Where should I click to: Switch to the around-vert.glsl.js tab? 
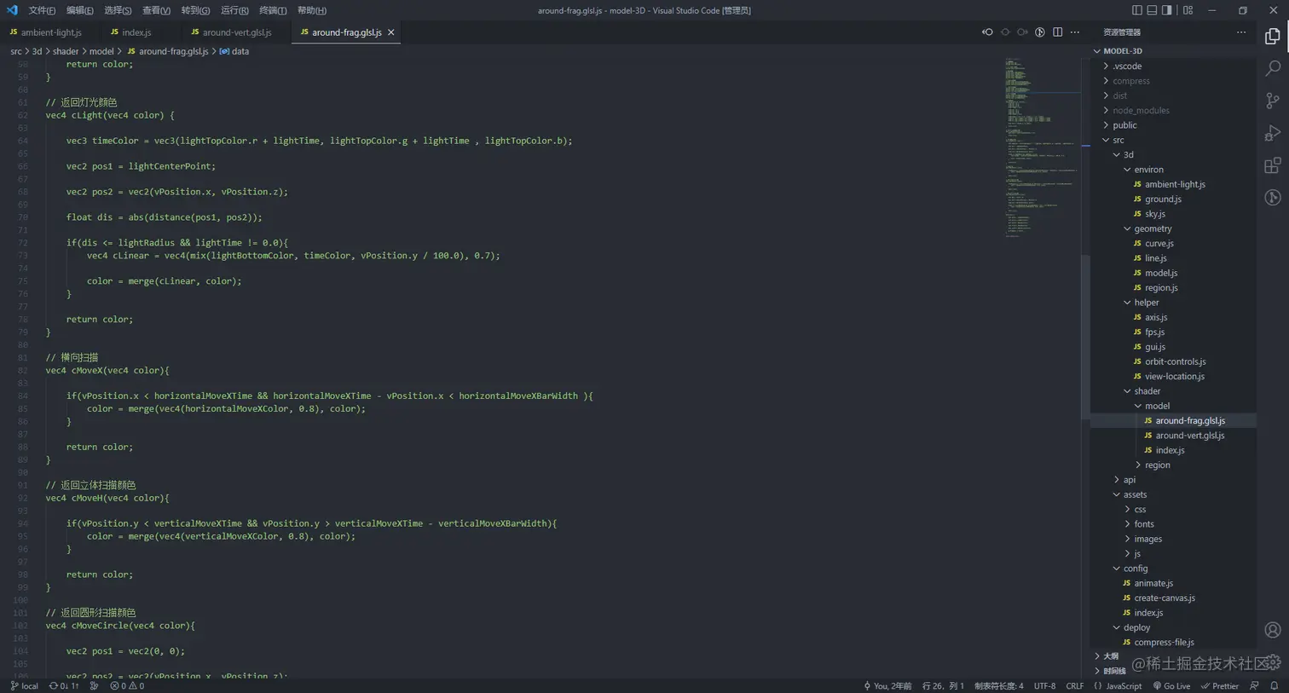pyautogui.click(x=237, y=32)
